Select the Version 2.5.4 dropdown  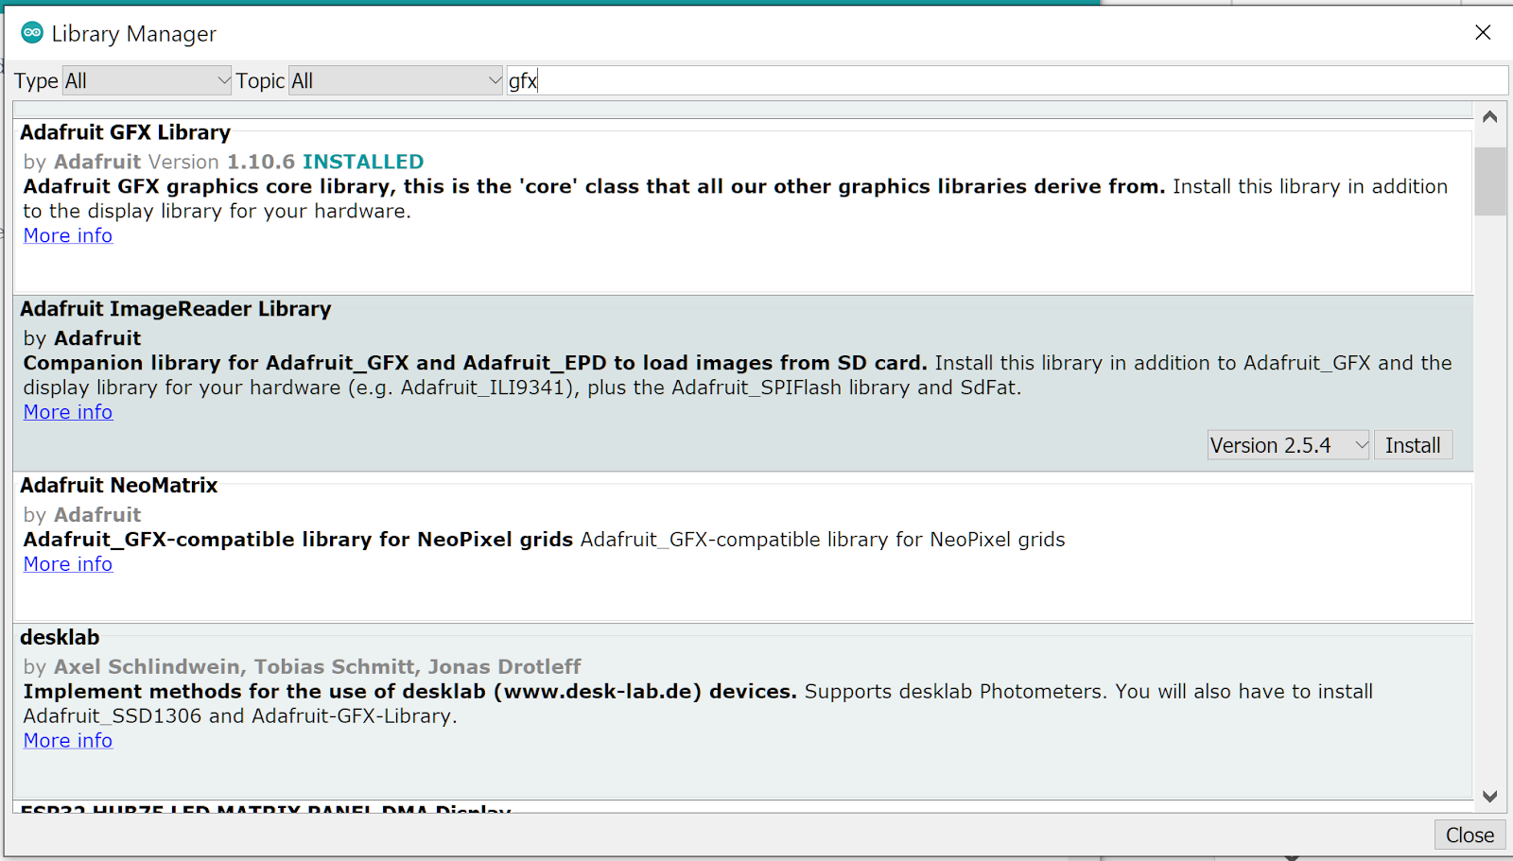(x=1288, y=445)
